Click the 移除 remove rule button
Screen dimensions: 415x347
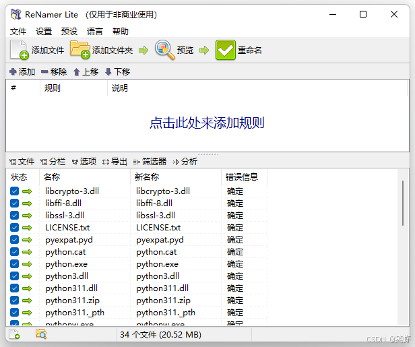coord(54,71)
